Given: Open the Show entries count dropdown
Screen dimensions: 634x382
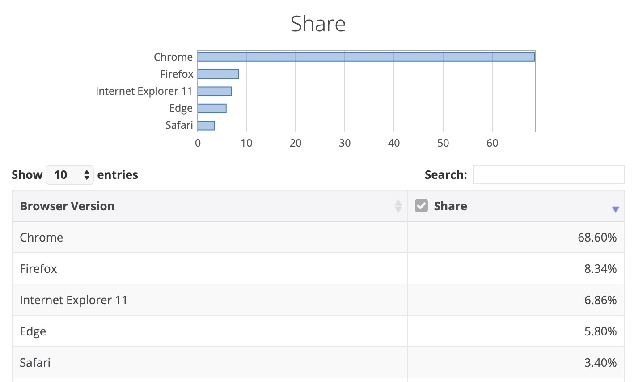Looking at the screenshot, I should [70, 174].
